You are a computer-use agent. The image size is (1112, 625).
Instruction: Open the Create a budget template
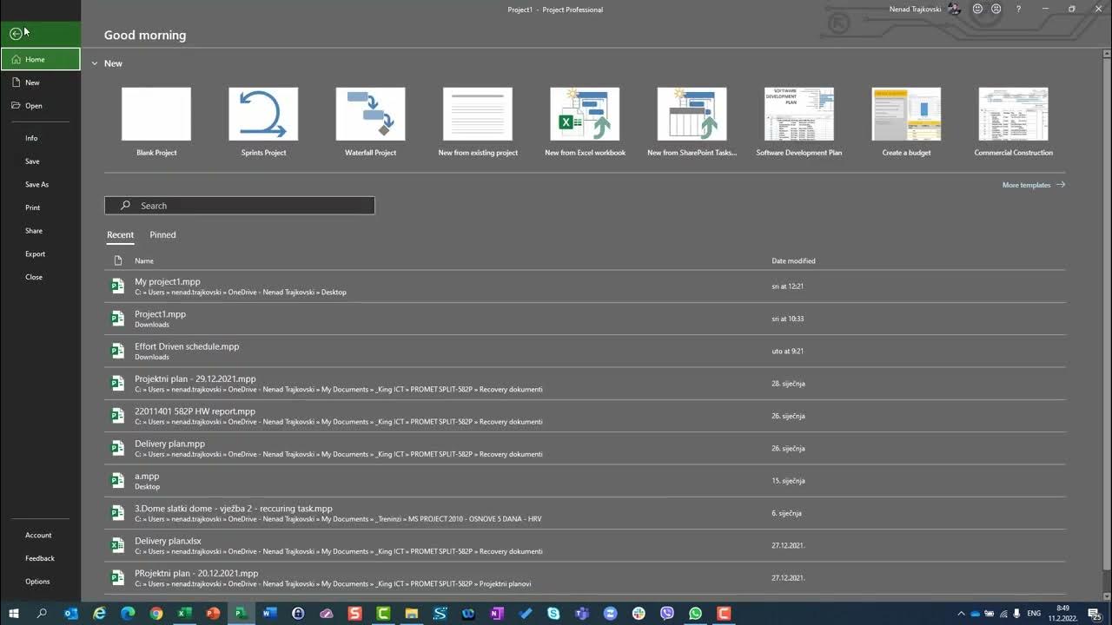pyautogui.click(x=906, y=122)
